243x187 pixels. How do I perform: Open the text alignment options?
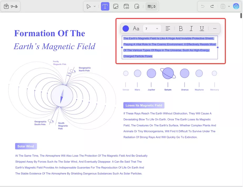[168, 29]
